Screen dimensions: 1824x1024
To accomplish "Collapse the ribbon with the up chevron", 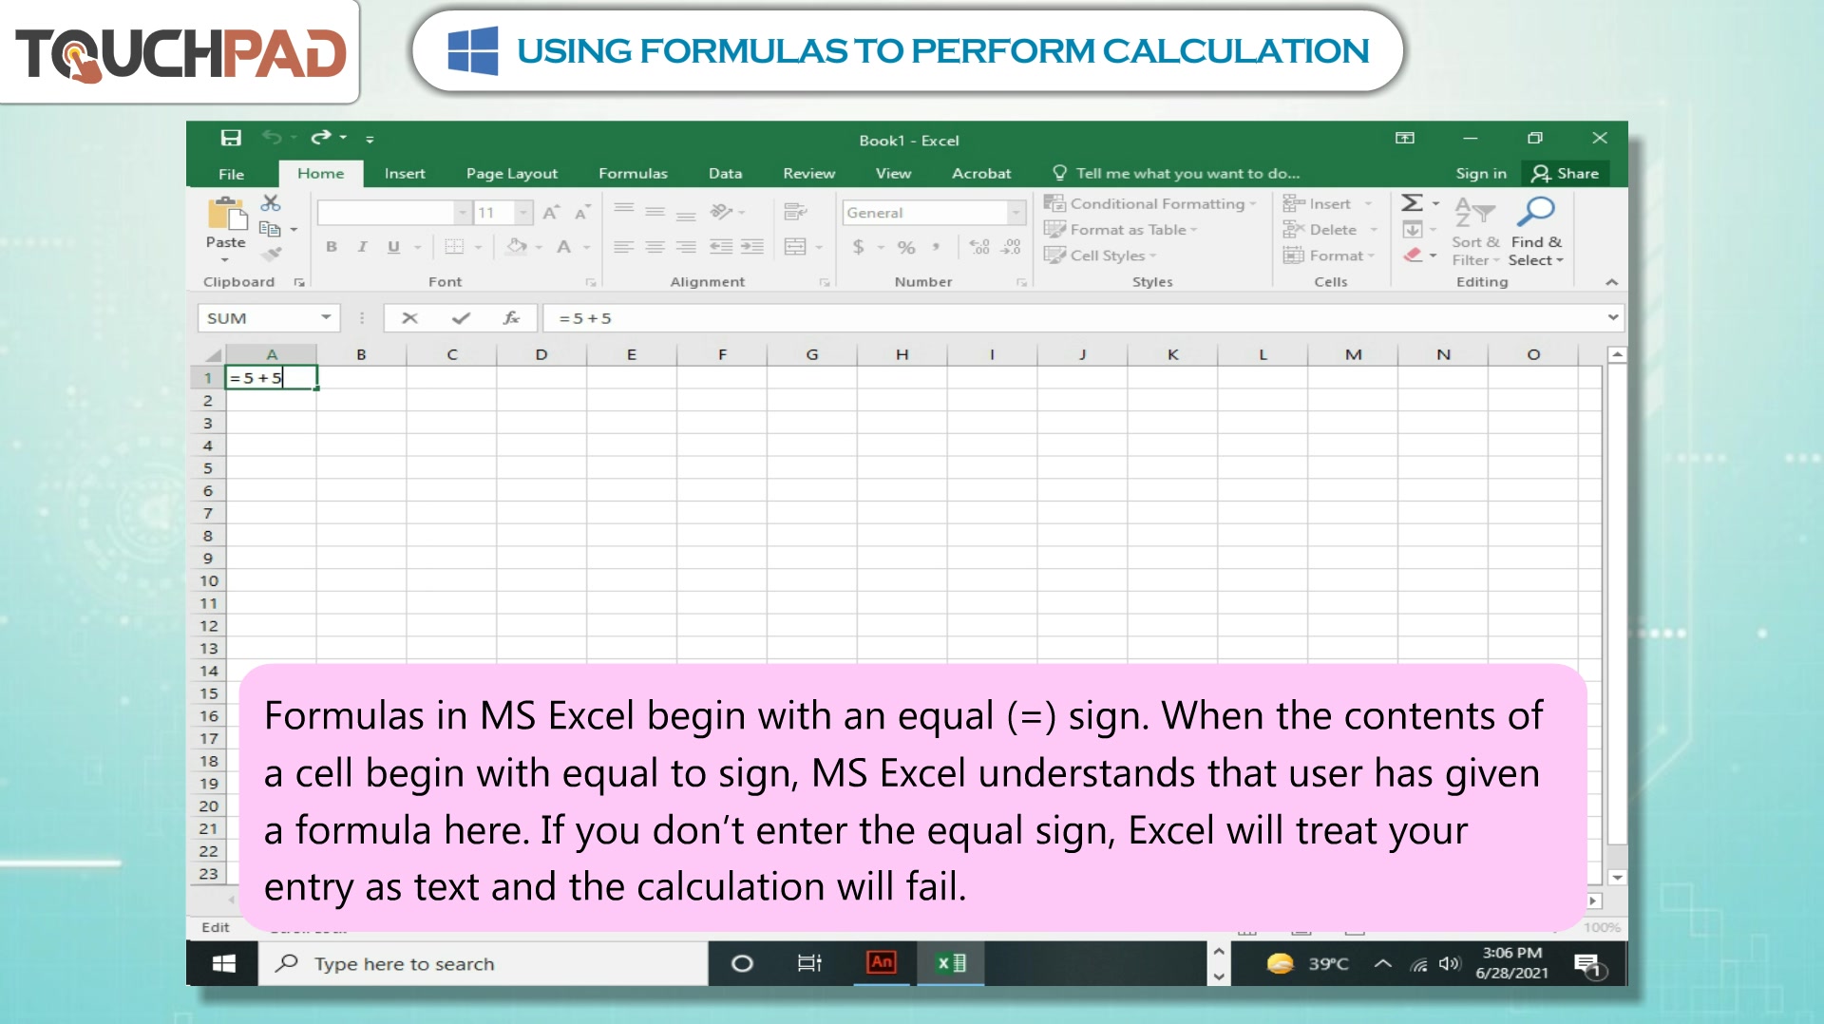I will click(x=1612, y=282).
